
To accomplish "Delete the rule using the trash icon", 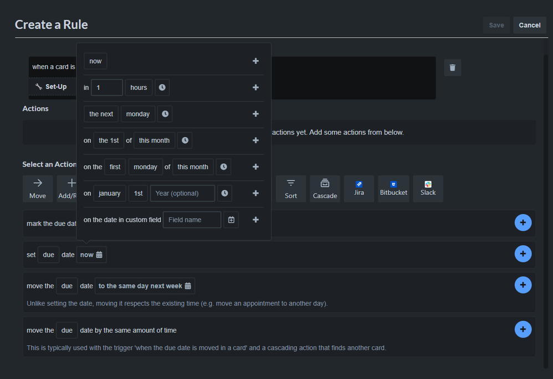I will (452, 68).
